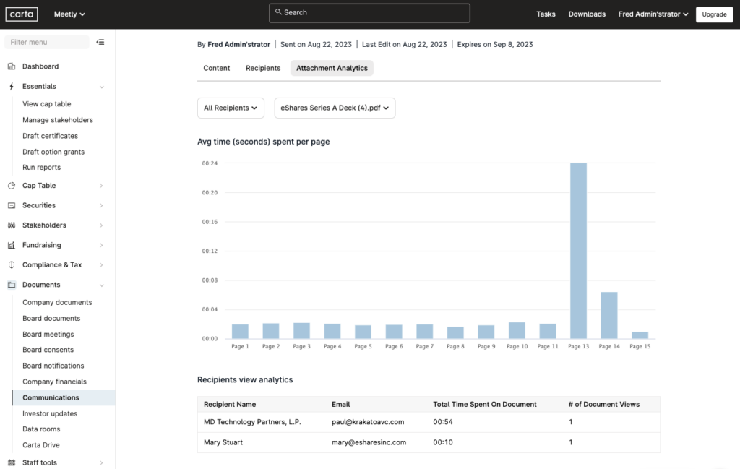
Task: Open Securities via its sidebar icon
Action: (x=10, y=205)
